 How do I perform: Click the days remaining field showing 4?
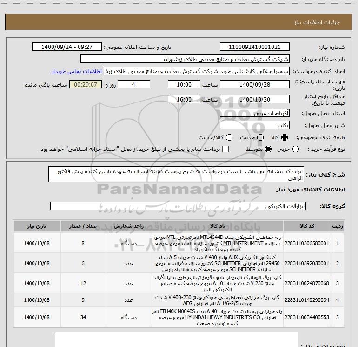pyautogui.click(x=134, y=84)
